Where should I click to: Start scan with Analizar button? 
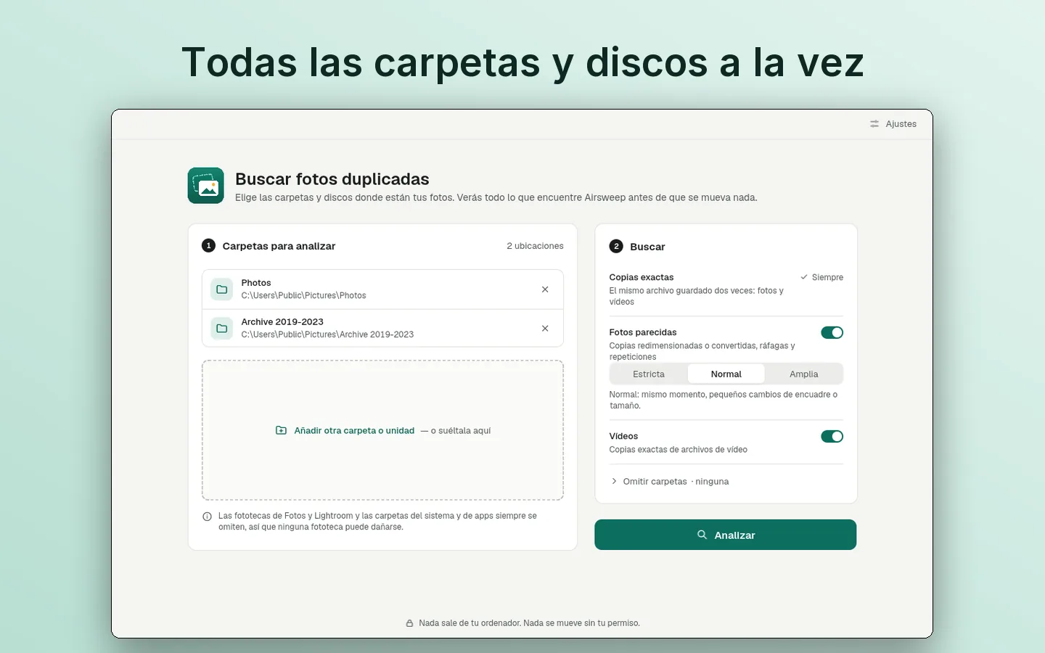[726, 535]
